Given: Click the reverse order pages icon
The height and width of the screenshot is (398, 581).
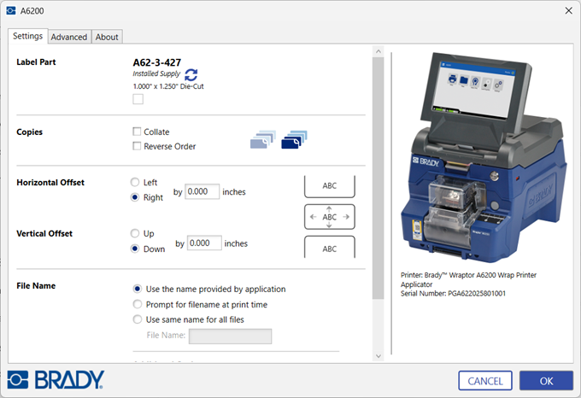Looking at the screenshot, I should coord(293,139).
